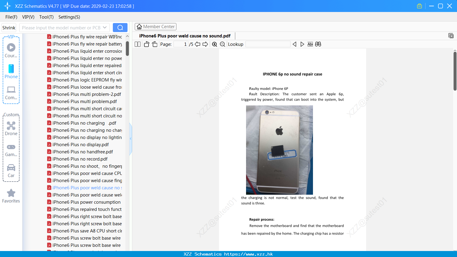Close all tabs icon at right

point(451,36)
